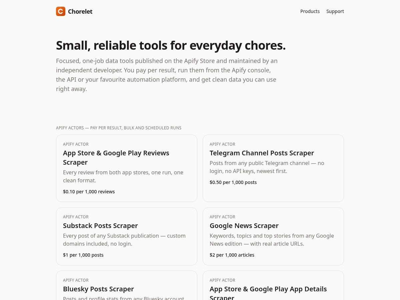Click 'Posts from any public Telegram channel' description

[x=267, y=167]
